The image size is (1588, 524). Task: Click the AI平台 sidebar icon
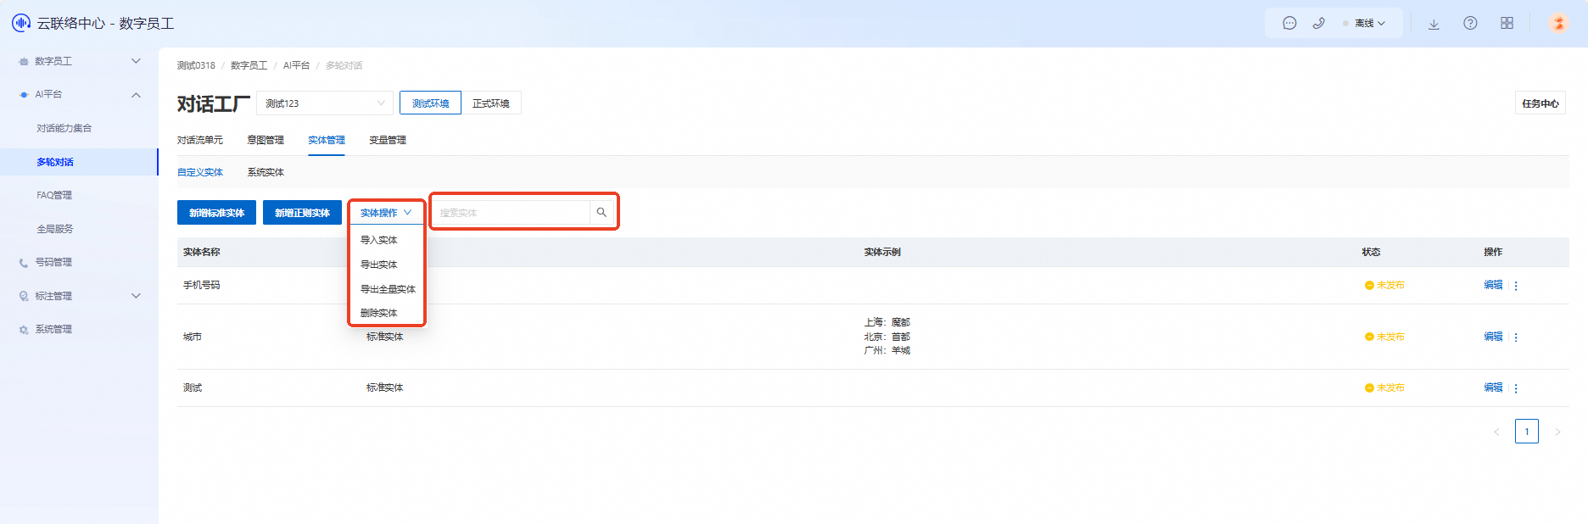(24, 95)
